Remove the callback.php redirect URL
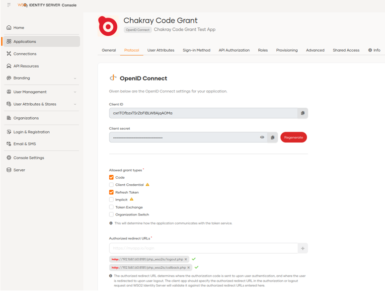 point(189,268)
